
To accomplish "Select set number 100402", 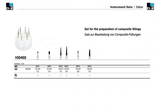I will tap(21, 58).
